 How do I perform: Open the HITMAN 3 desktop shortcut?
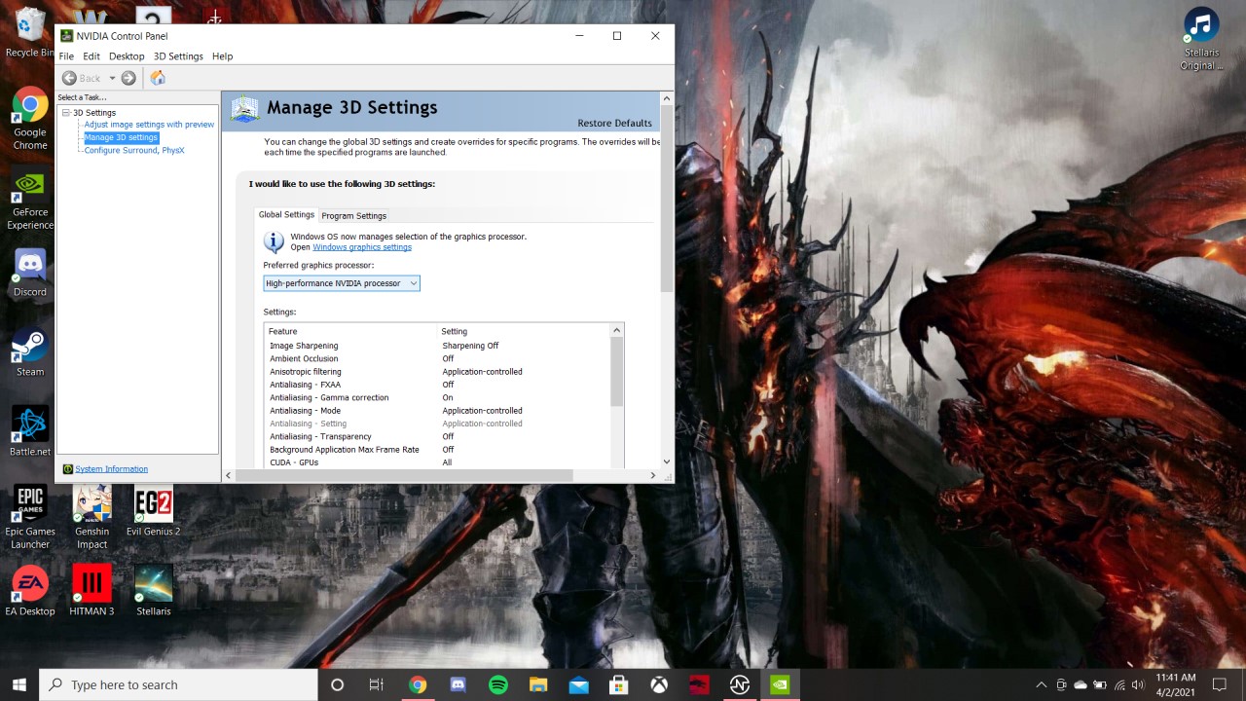(92, 584)
